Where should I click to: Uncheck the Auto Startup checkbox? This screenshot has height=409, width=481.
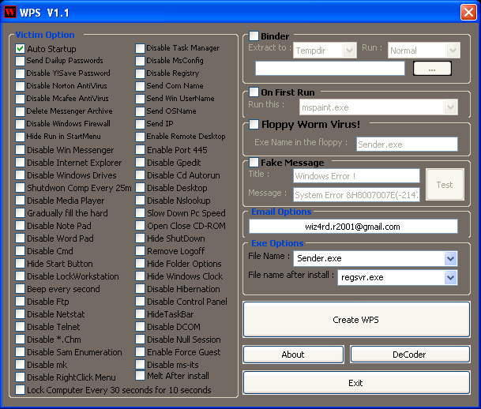[21, 48]
